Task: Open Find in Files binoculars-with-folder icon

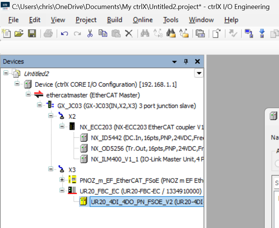Action: tap(171, 33)
